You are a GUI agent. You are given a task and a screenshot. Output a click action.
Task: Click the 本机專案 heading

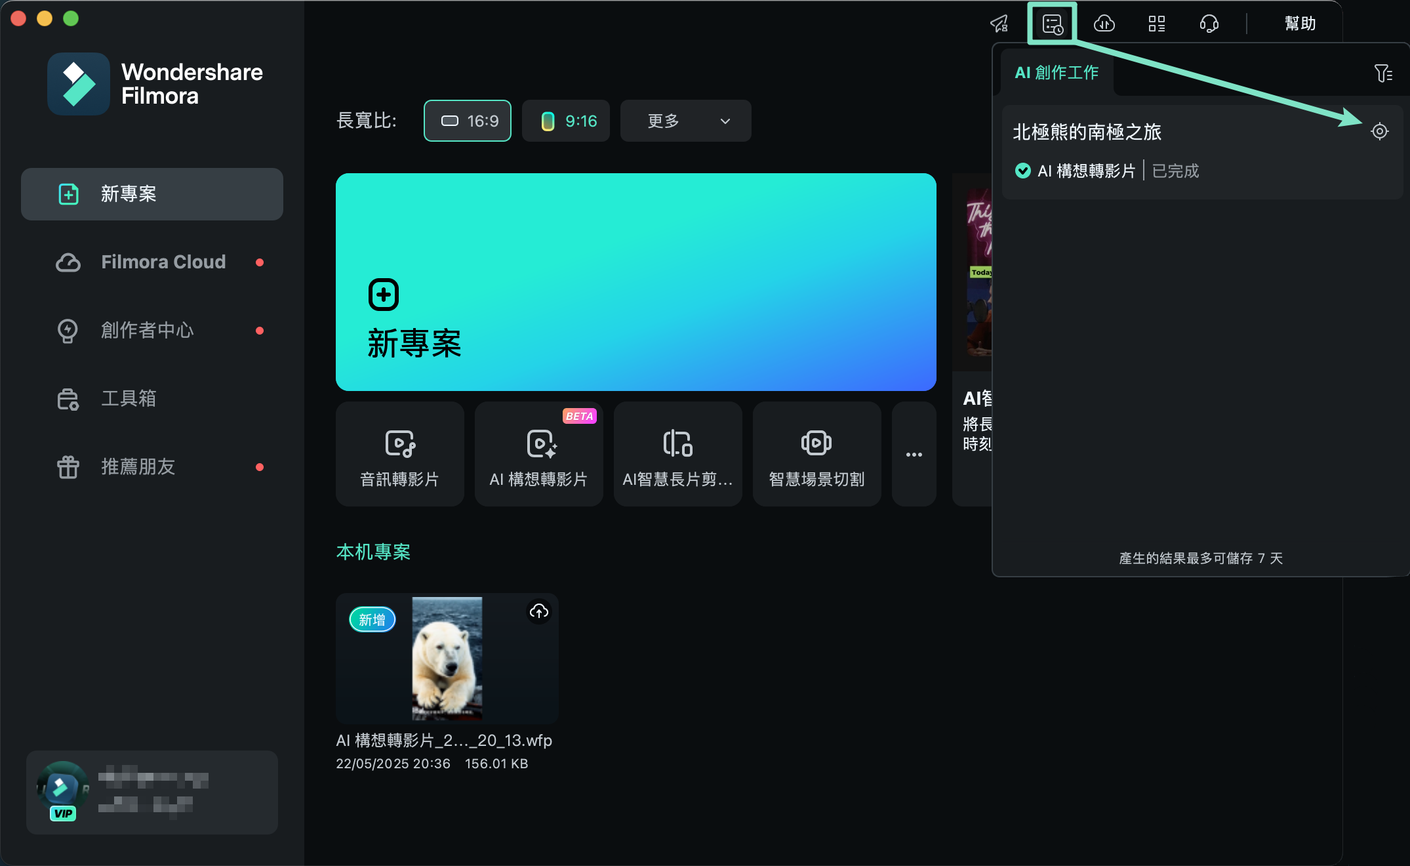373,552
